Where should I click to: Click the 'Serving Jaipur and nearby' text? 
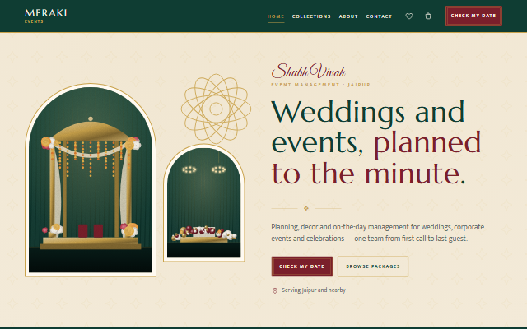[x=314, y=290]
